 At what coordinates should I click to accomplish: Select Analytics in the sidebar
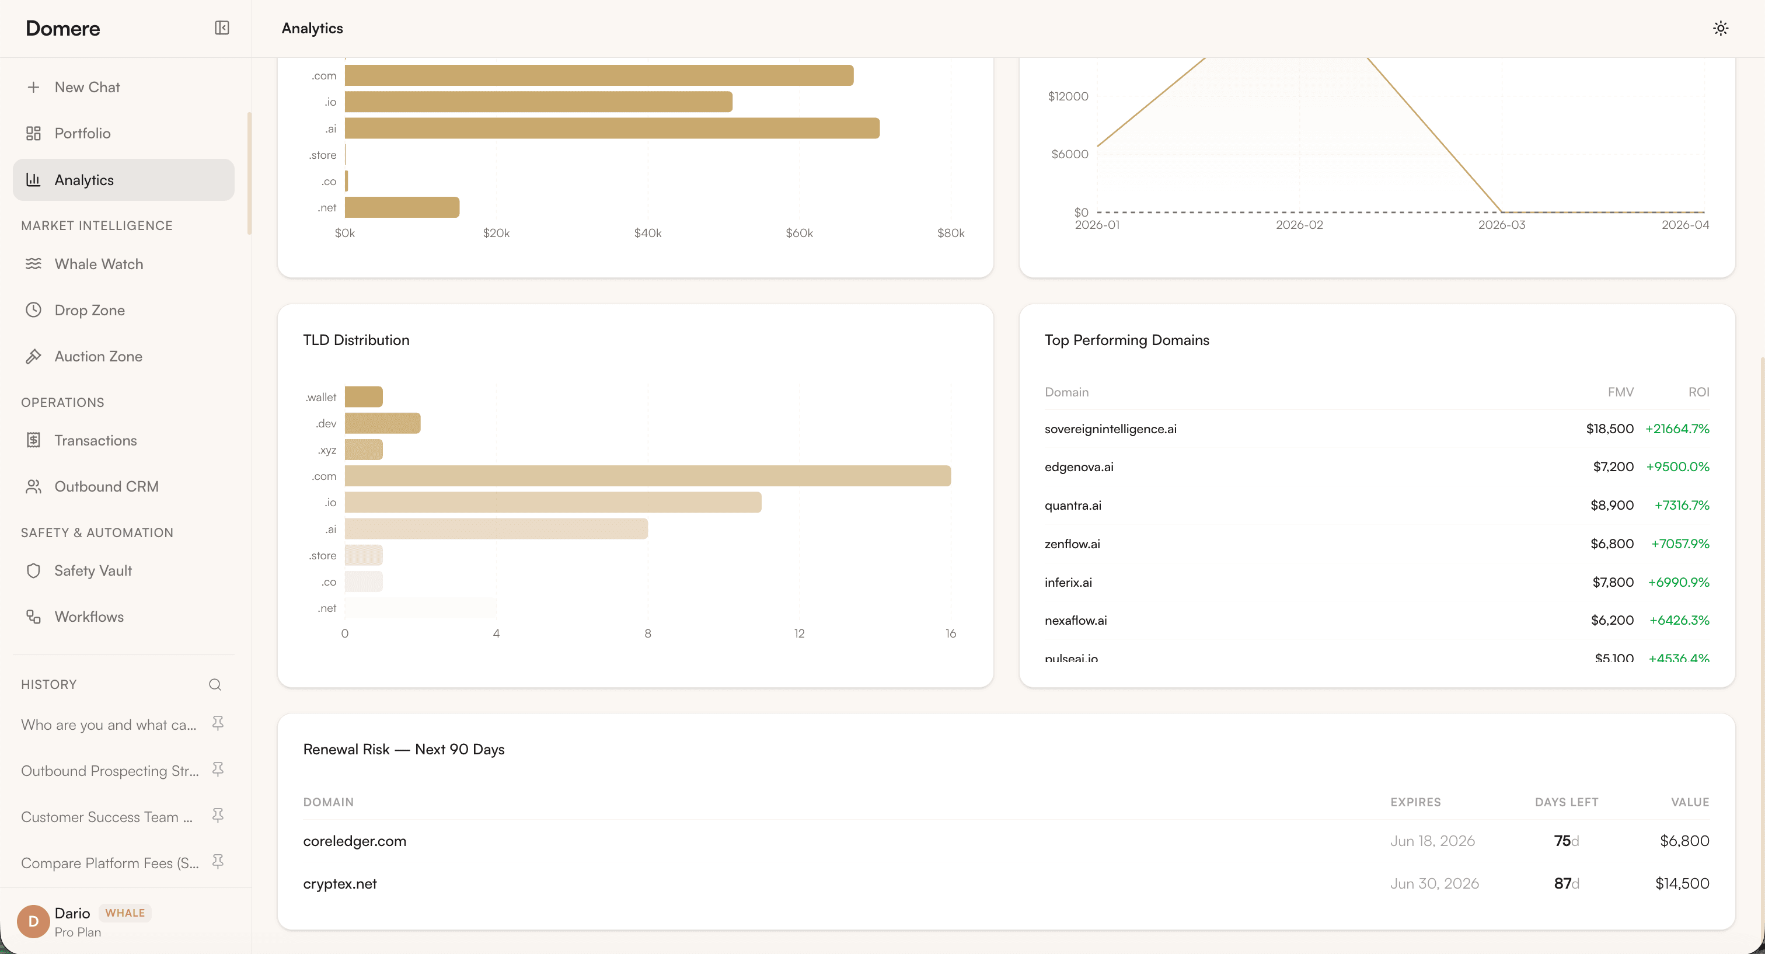(x=84, y=180)
